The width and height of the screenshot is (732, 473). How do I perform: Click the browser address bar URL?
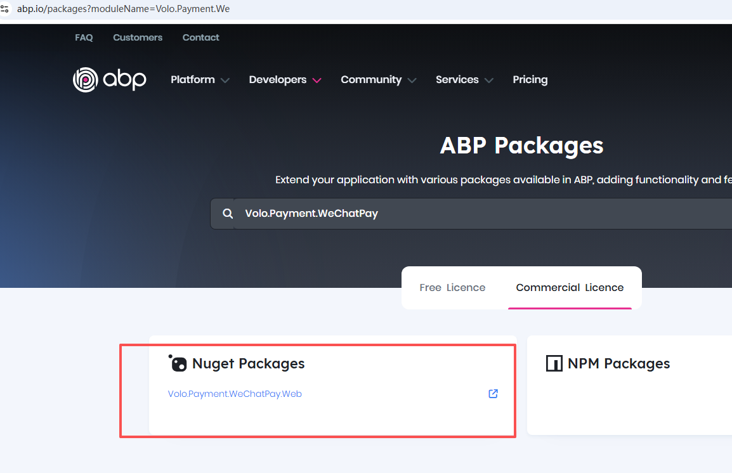123,9
